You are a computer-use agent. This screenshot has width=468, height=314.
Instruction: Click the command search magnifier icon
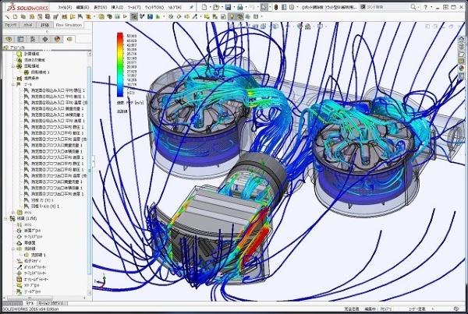click(x=410, y=6)
